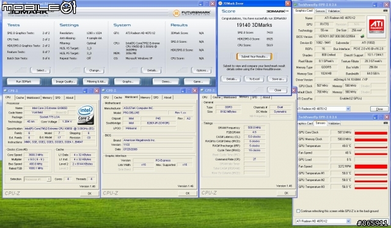Minimize the CPU-Z processor window
391x228 pixels.
click(85, 91)
